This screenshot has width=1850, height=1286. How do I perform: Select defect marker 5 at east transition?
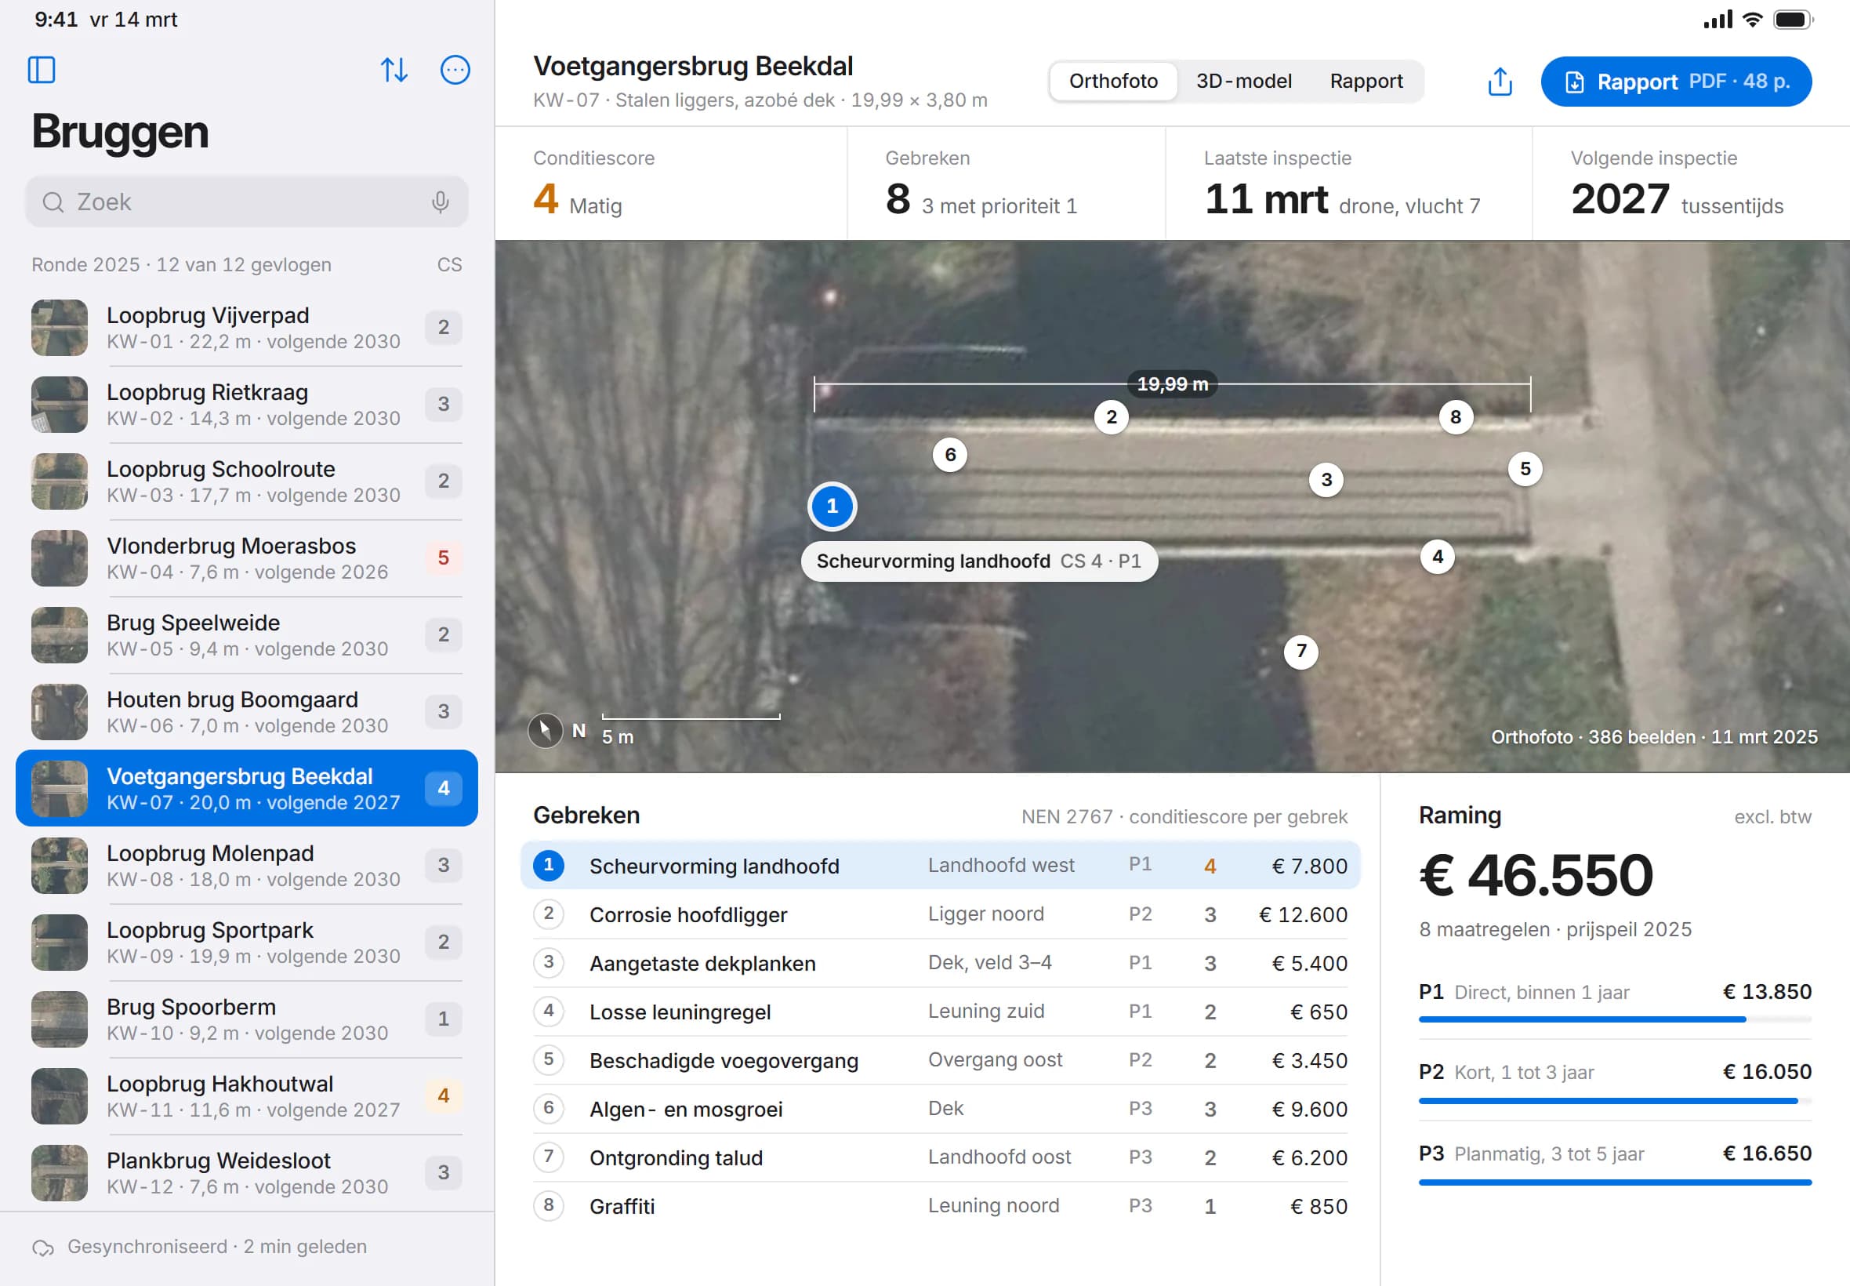(1525, 469)
